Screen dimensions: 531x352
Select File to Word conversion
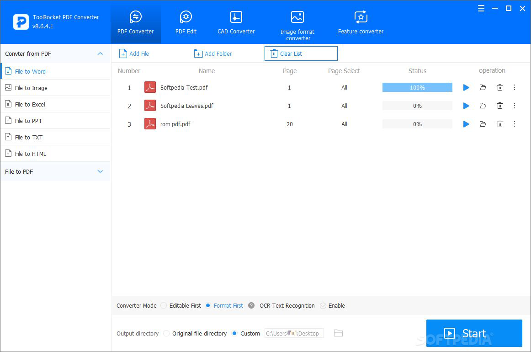55,71
